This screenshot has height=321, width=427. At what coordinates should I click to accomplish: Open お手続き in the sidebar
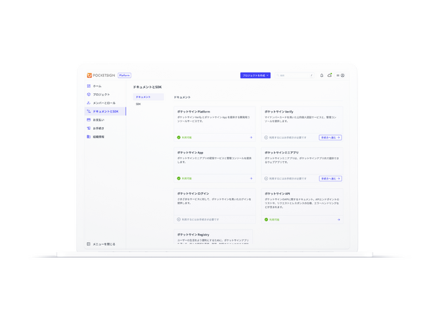(x=98, y=128)
